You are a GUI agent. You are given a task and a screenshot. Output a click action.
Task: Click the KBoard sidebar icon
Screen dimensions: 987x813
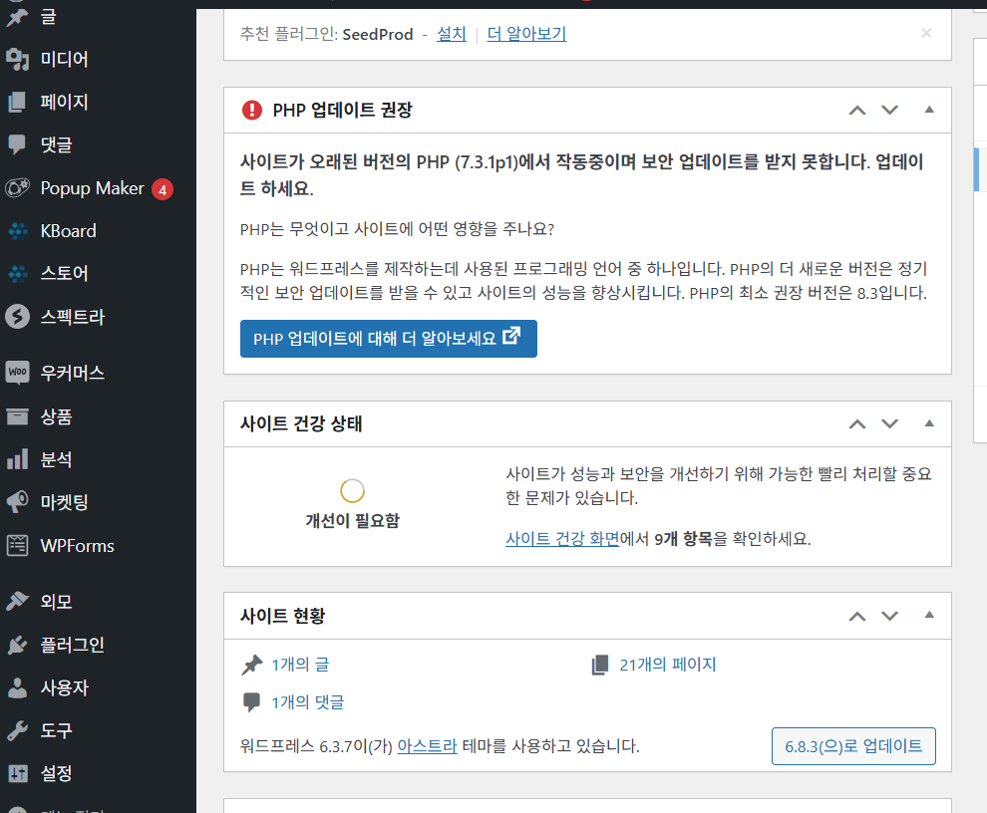point(18,231)
